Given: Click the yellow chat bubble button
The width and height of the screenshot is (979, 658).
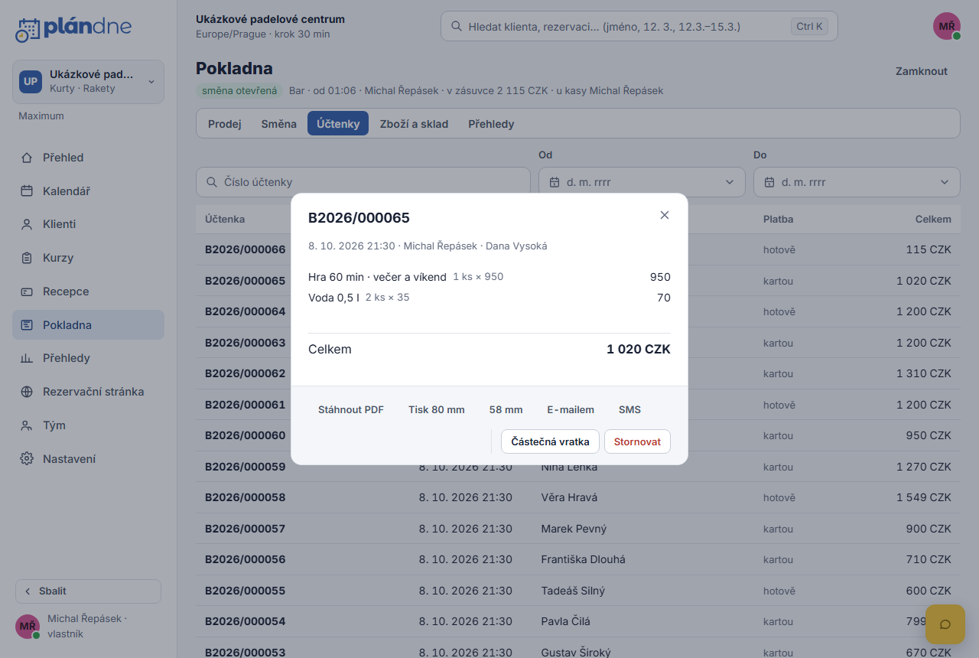Looking at the screenshot, I should coord(945,624).
